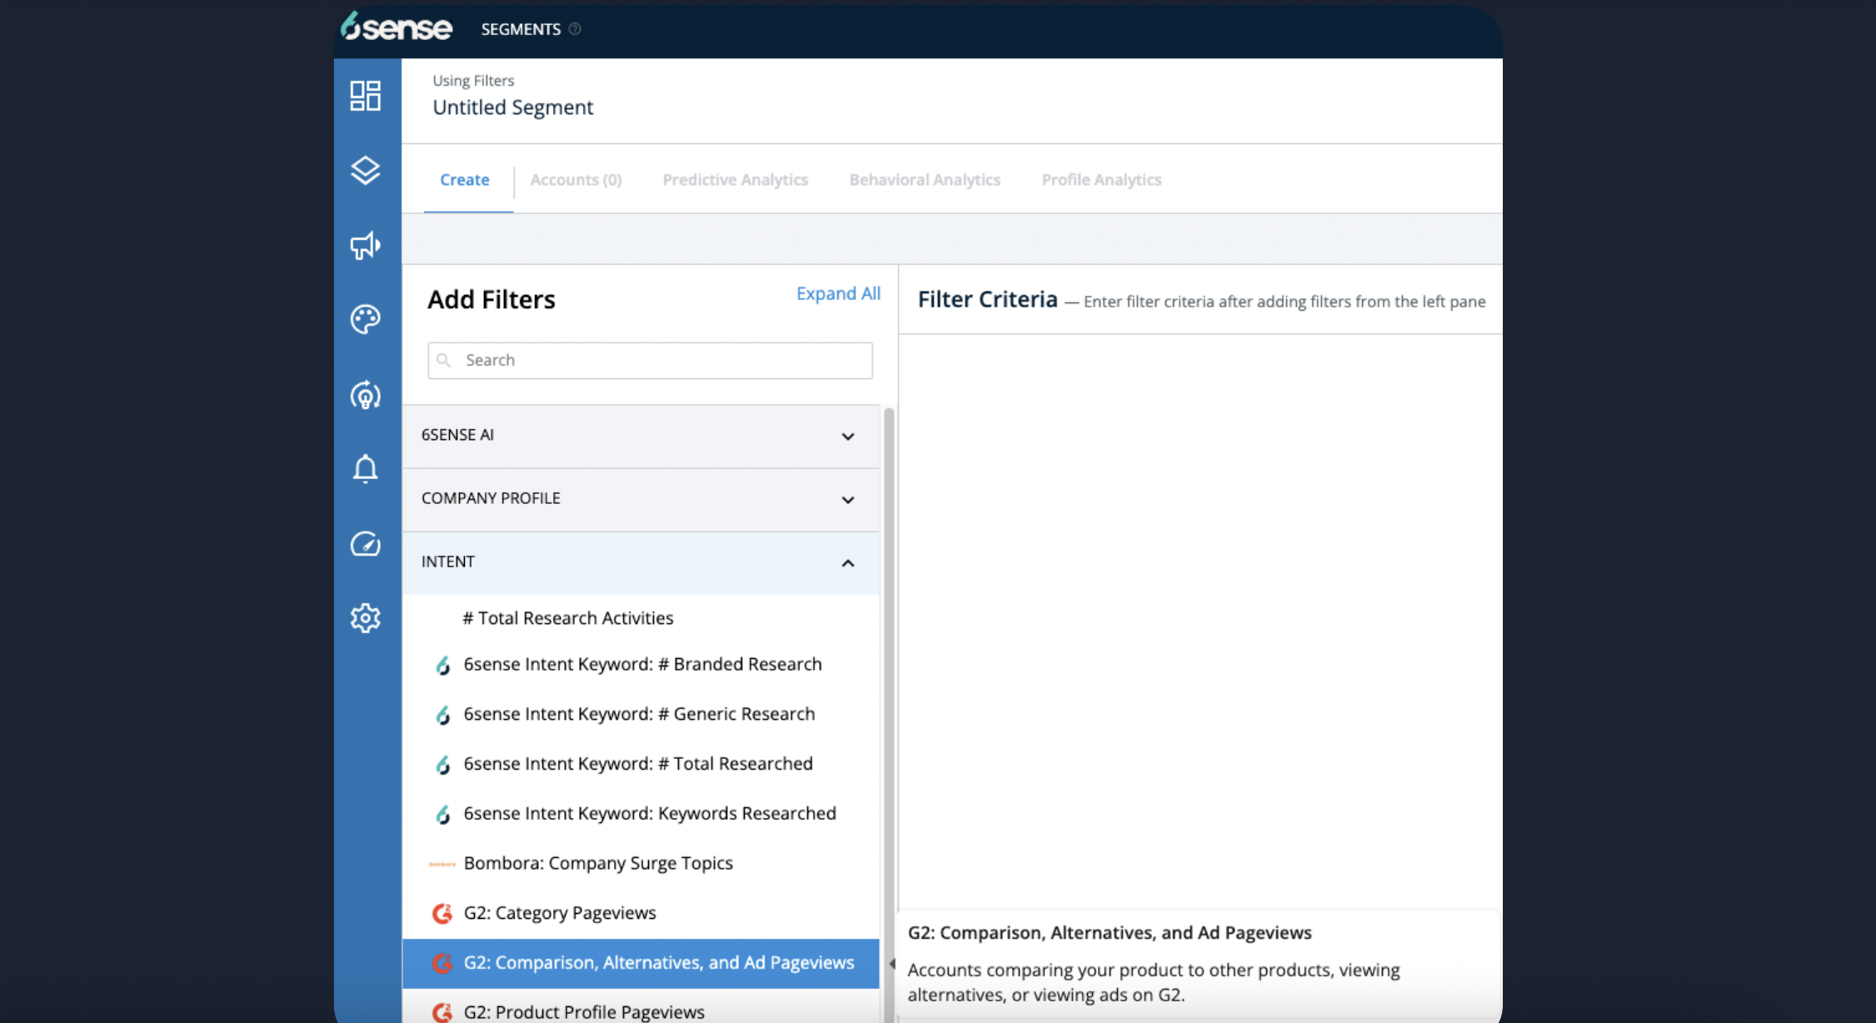Switch to the Accounts (0) tab
This screenshot has height=1023, width=1876.
pyautogui.click(x=576, y=180)
